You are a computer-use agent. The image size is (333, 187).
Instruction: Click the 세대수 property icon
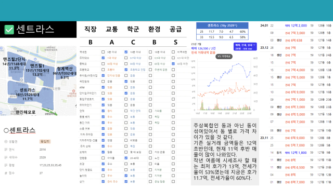[x=6, y=157]
